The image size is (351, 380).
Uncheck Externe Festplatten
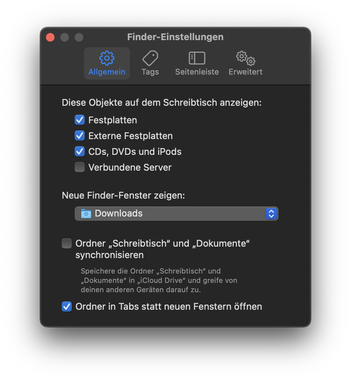pyautogui.click(x=80, y=136)
